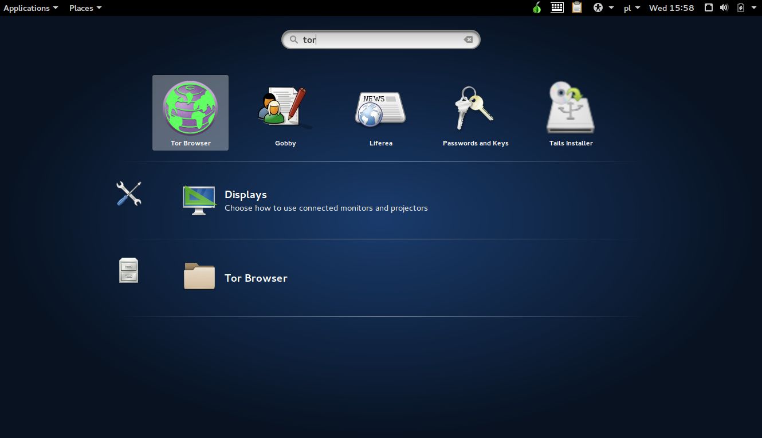Viewport: 762px width, 438px height.
Task: Click 'Choose how to use connected monitors and projectors'
Action: point(326,208)
